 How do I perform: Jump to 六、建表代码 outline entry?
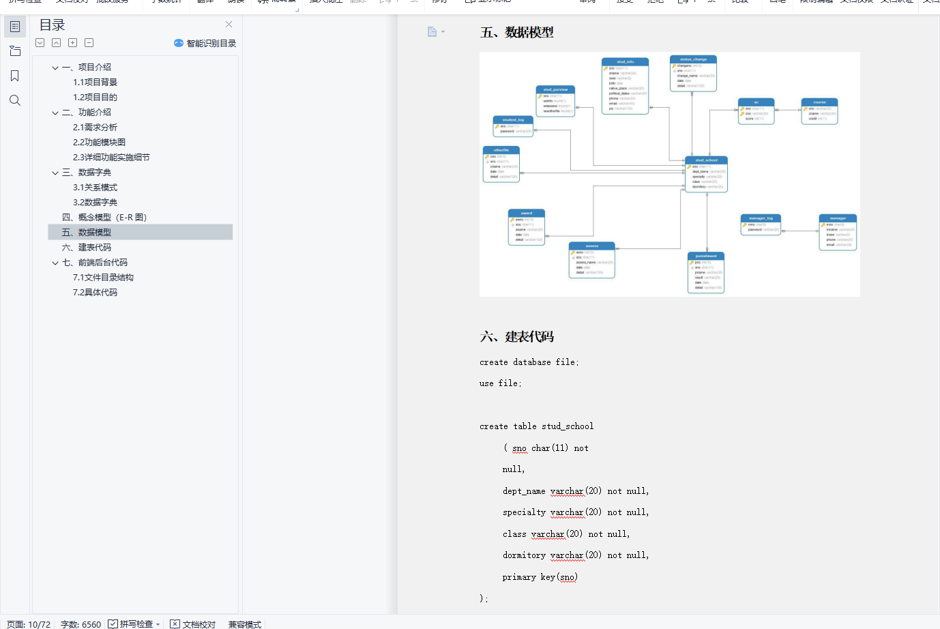(87, 248)
